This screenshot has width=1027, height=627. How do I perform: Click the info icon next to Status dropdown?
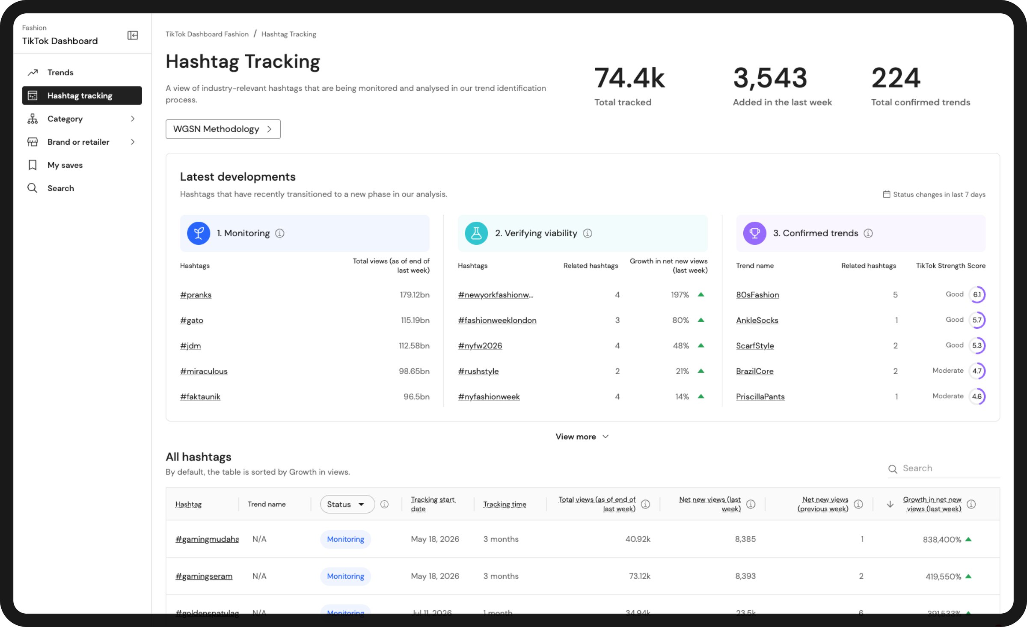click(x=384, y=504)
